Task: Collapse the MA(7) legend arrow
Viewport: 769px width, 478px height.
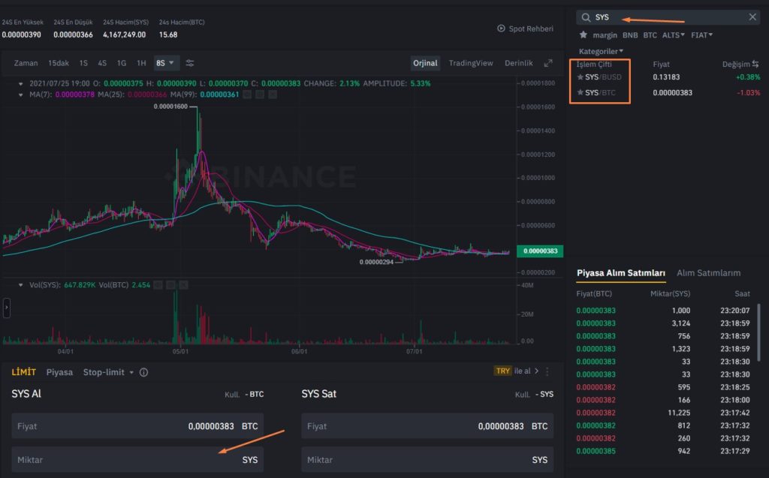Action: tap(20, 95)
